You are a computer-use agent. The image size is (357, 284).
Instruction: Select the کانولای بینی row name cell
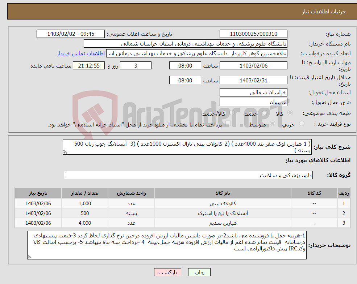[223, 203]
